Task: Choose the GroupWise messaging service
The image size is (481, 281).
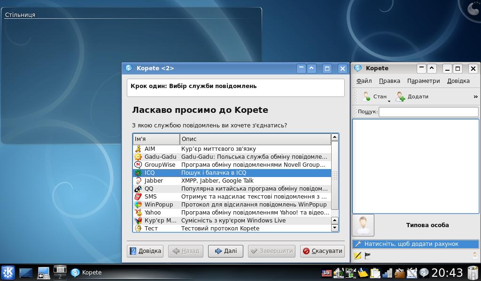Action: [232, 165]
